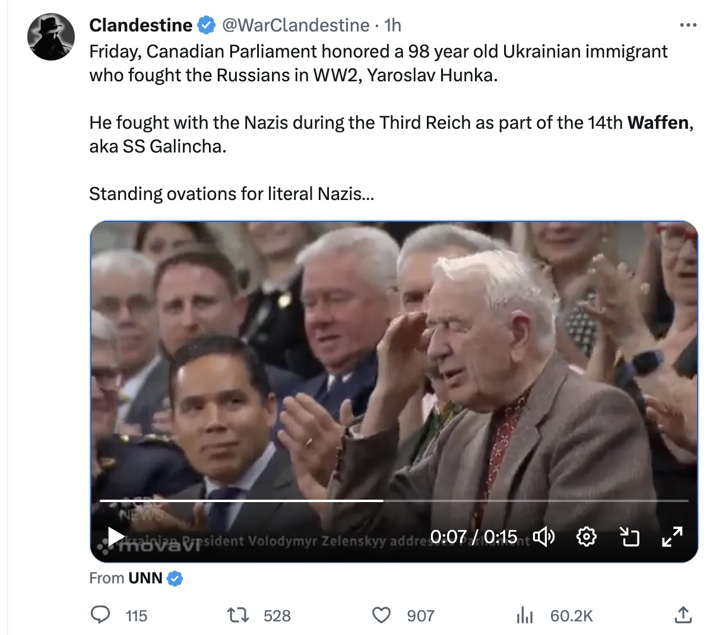This screenshot has height=635, width=716.
Task: Click the verified badge next to Clandestine
Action: pos(207,25)
